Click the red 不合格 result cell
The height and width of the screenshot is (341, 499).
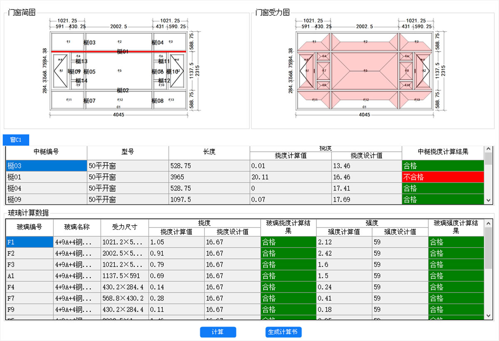tap(443, 177)
